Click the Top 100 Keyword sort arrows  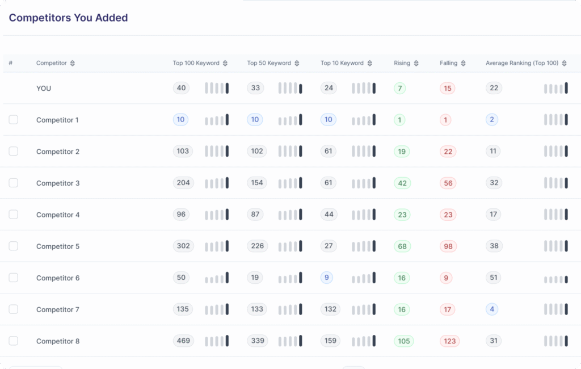coord(225,63)
